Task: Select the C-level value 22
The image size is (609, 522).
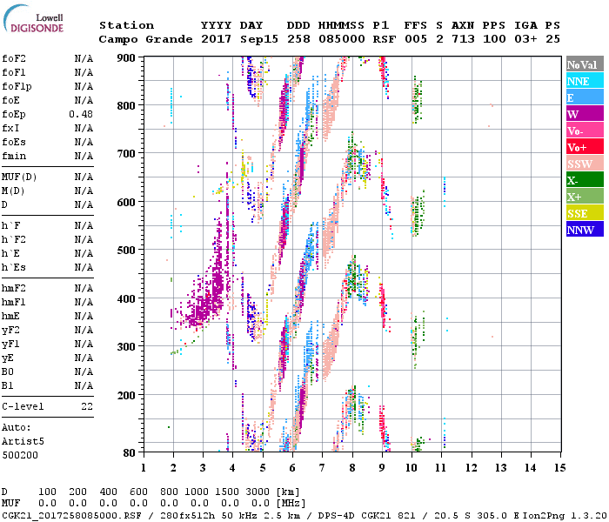Action: pos(87,406)
